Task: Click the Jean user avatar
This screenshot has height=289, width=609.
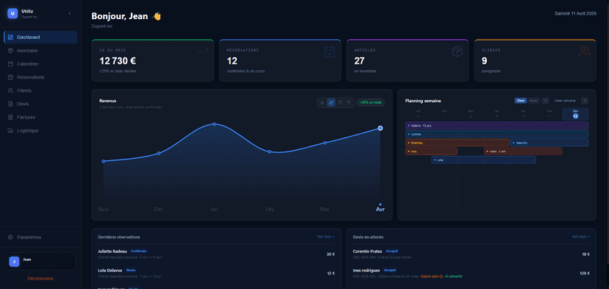Action: (14, 261)
